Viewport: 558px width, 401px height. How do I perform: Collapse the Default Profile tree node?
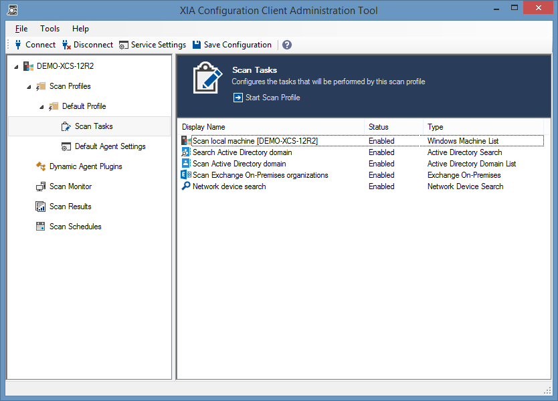(x=41, y=107)
